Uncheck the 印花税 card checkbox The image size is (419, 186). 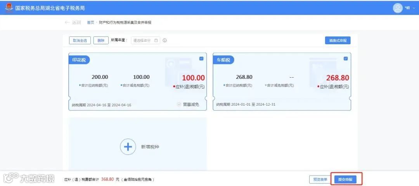(x=201, y=59)
